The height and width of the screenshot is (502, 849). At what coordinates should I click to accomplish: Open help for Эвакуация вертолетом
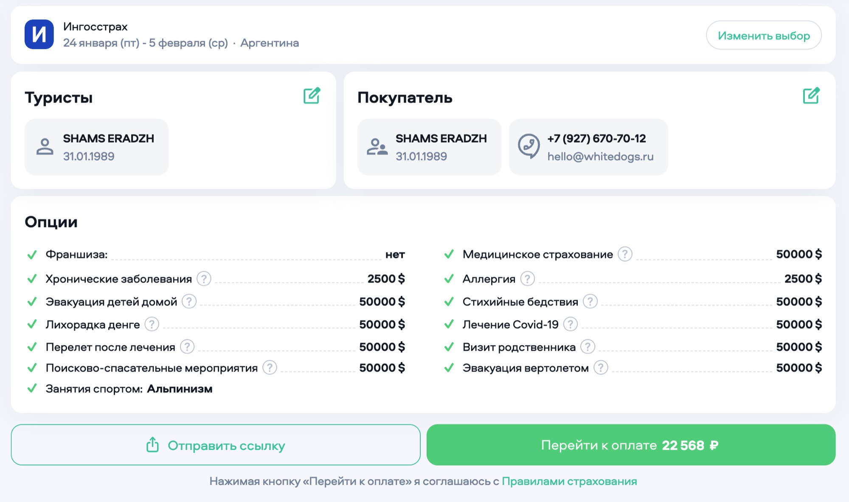[601, 367]
